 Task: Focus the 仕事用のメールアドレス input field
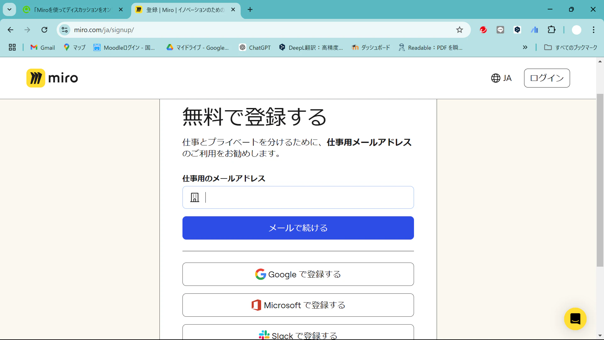tap(298, 197)
